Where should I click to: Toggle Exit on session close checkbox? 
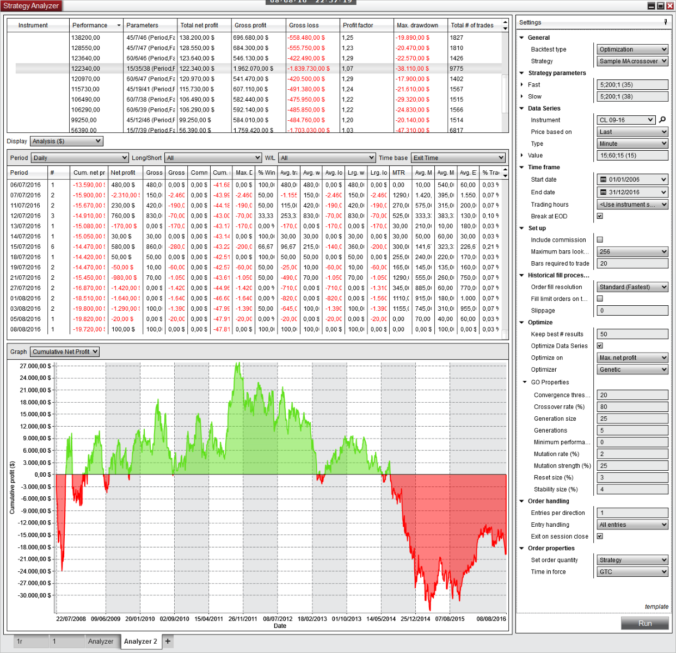600,536
